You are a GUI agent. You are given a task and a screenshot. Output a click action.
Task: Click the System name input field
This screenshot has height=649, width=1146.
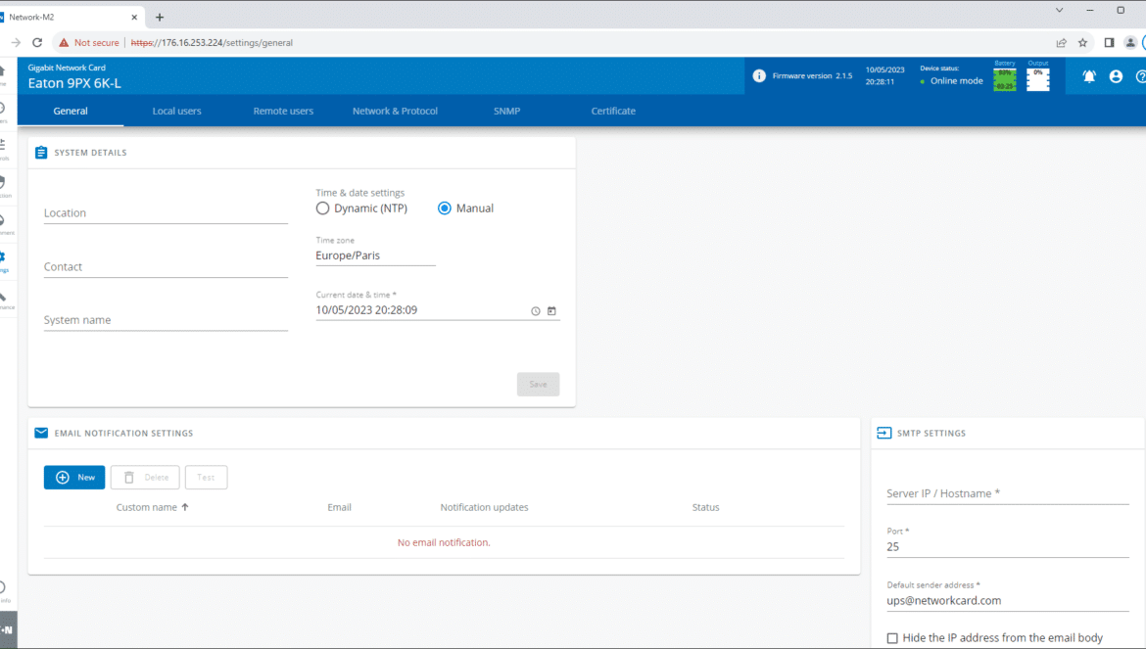(166, 320)
